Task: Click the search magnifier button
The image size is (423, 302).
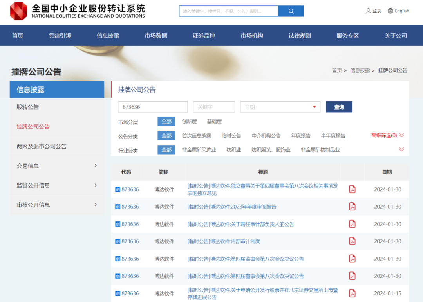Action: (x=291, y=11)
